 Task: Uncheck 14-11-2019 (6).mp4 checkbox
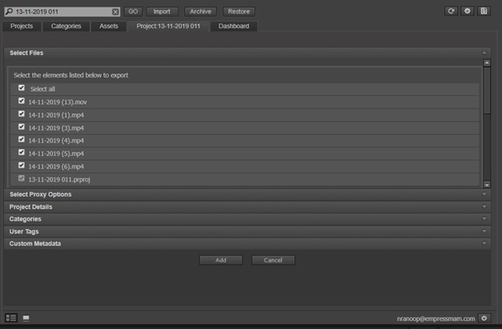coord(22,165)
